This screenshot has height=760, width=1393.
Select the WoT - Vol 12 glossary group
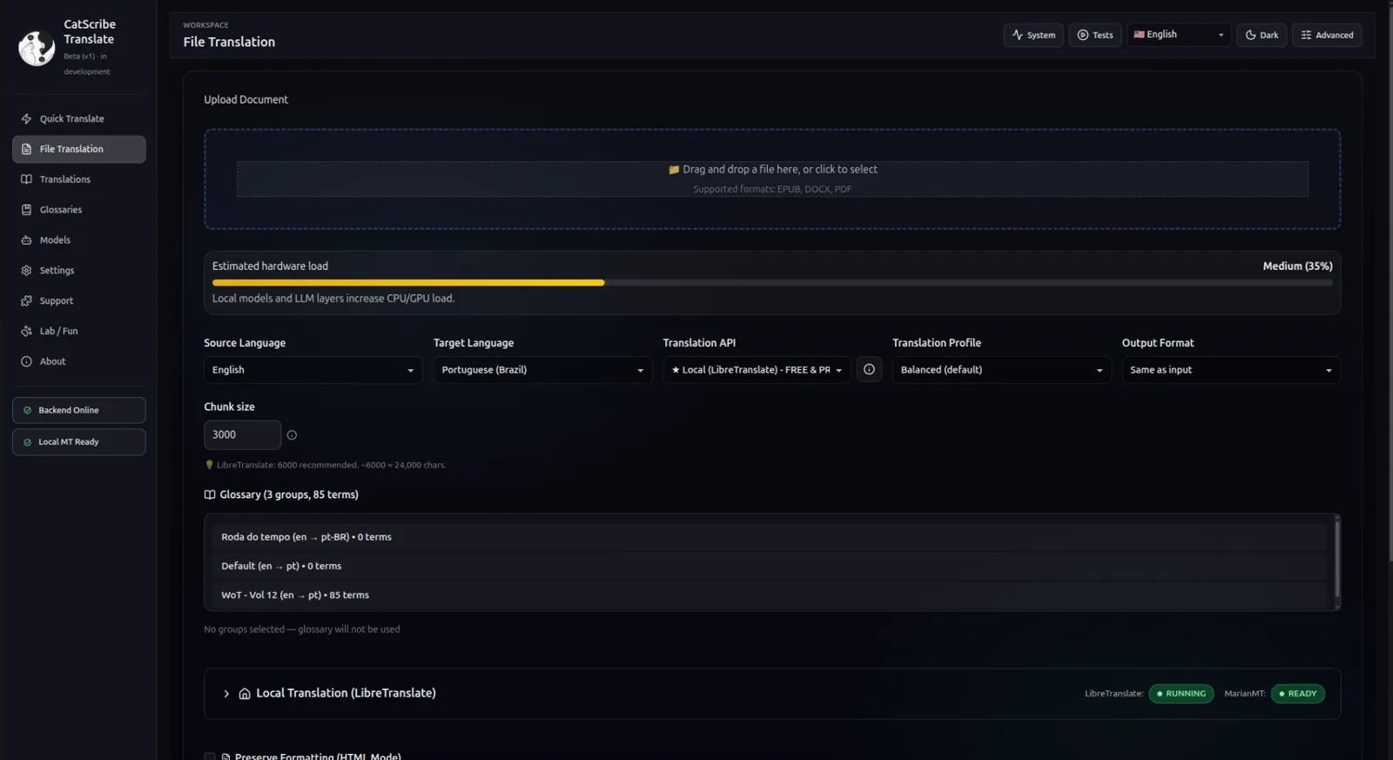point(295,595)
